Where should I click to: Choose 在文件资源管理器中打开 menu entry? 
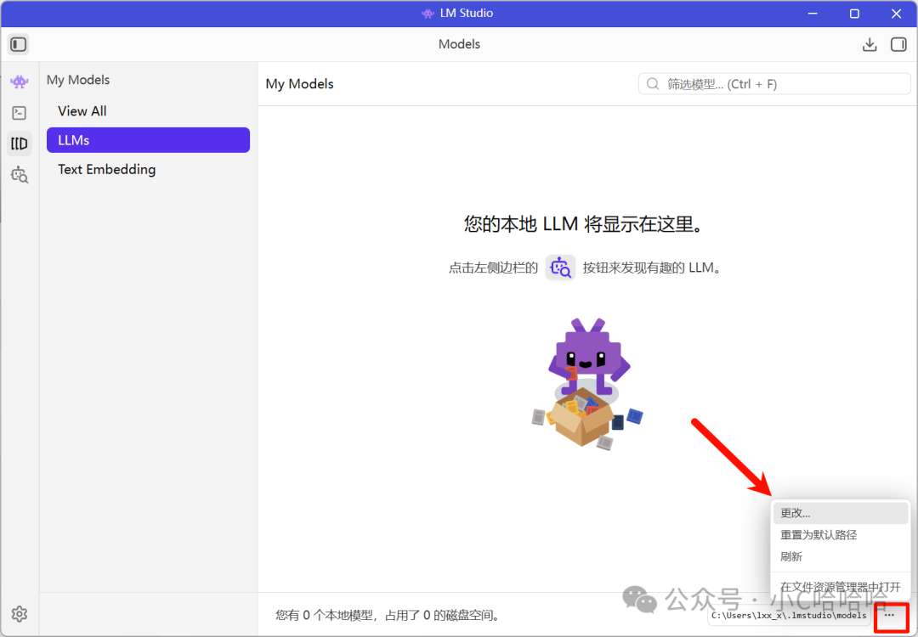tap(840, 586)
